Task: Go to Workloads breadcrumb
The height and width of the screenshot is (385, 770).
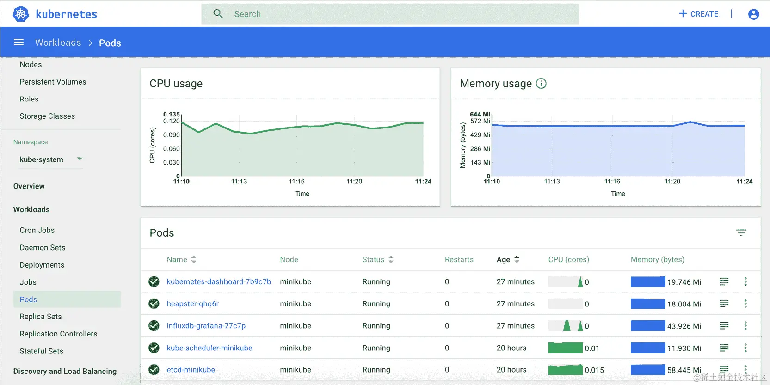Action: [x=58, y=43]
